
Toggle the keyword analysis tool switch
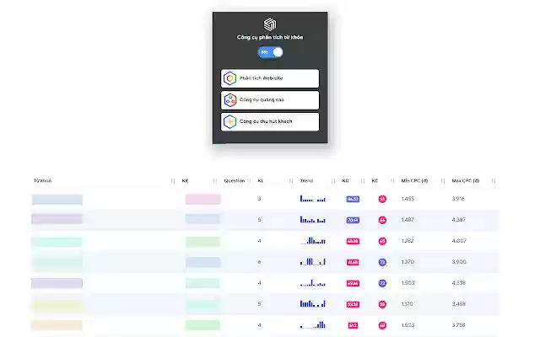tap(270, 52)
